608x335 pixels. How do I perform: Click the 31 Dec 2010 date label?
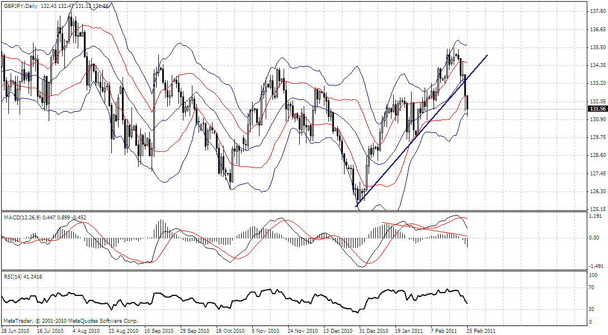(374, 331)
